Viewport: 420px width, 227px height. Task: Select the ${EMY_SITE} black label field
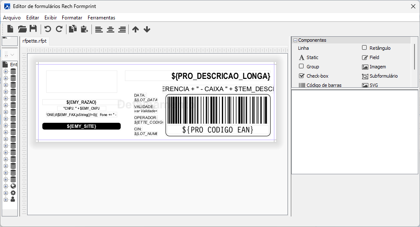[x=81, y=126]
